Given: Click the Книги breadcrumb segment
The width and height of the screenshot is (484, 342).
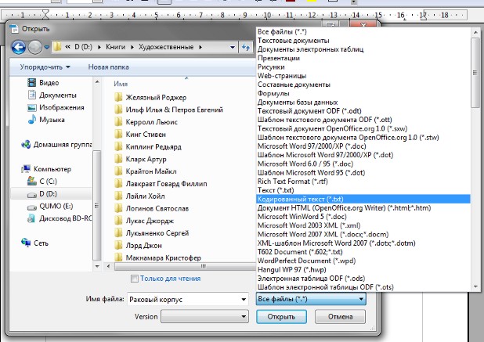Looking at the screenshot, I should [115, 47].
